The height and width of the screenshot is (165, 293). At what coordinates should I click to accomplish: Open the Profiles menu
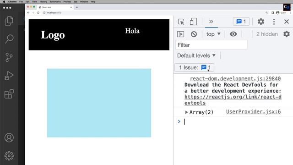click(67, 2)
